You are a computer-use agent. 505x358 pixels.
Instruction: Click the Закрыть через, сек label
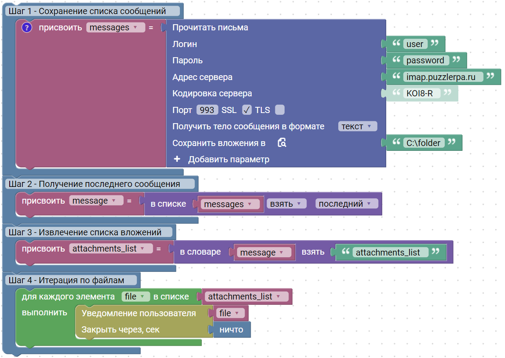121,330
